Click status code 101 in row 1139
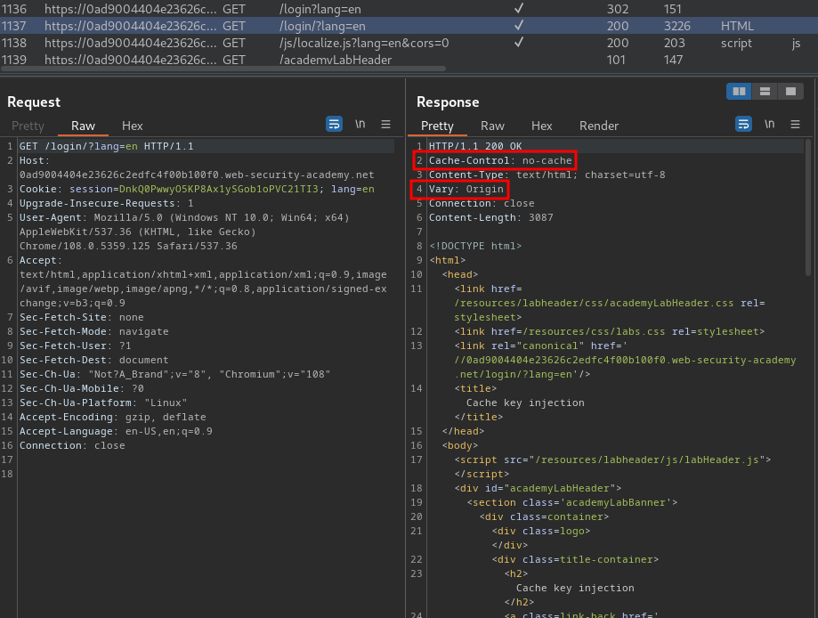Viewport: 818px width, 618px height. tap(616, 60)
